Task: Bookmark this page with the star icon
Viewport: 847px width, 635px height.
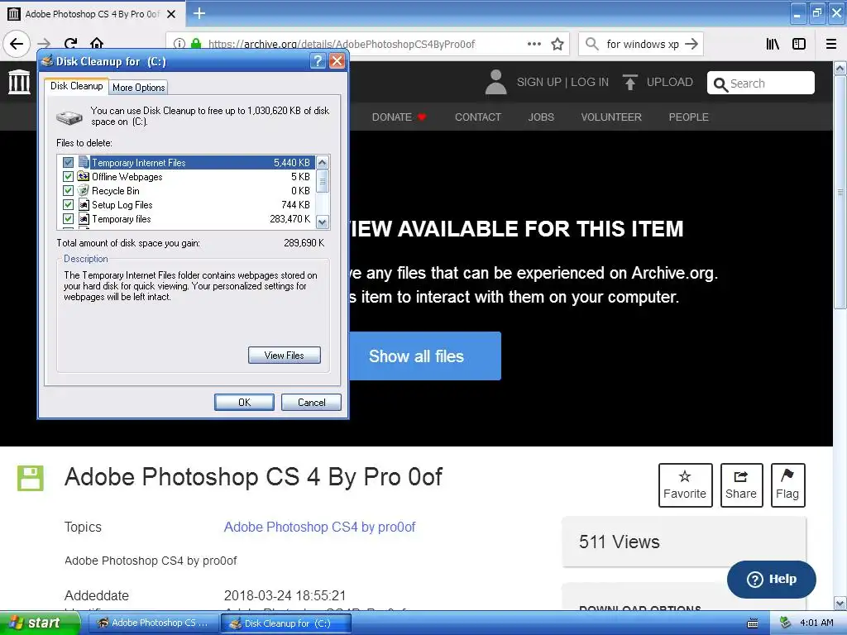Action: [557, 44]
